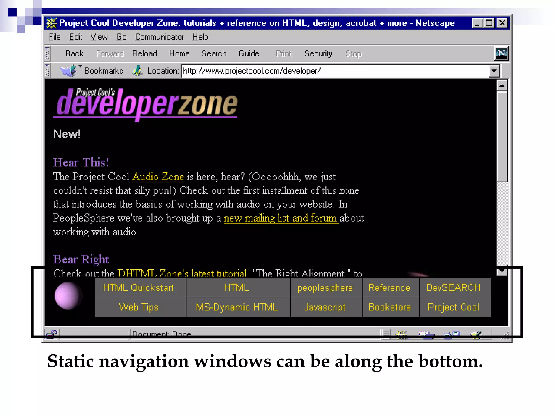Screen dimensions: 554x415
Task: Open Navigator from the component bar icon
Action: click(402, 334)
